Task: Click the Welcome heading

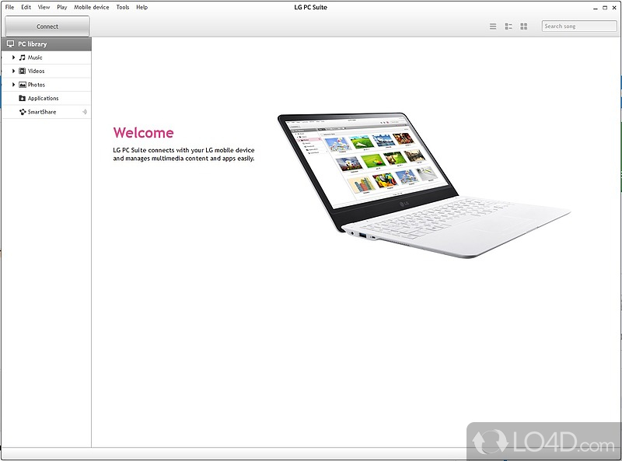Action: [143, 132]
